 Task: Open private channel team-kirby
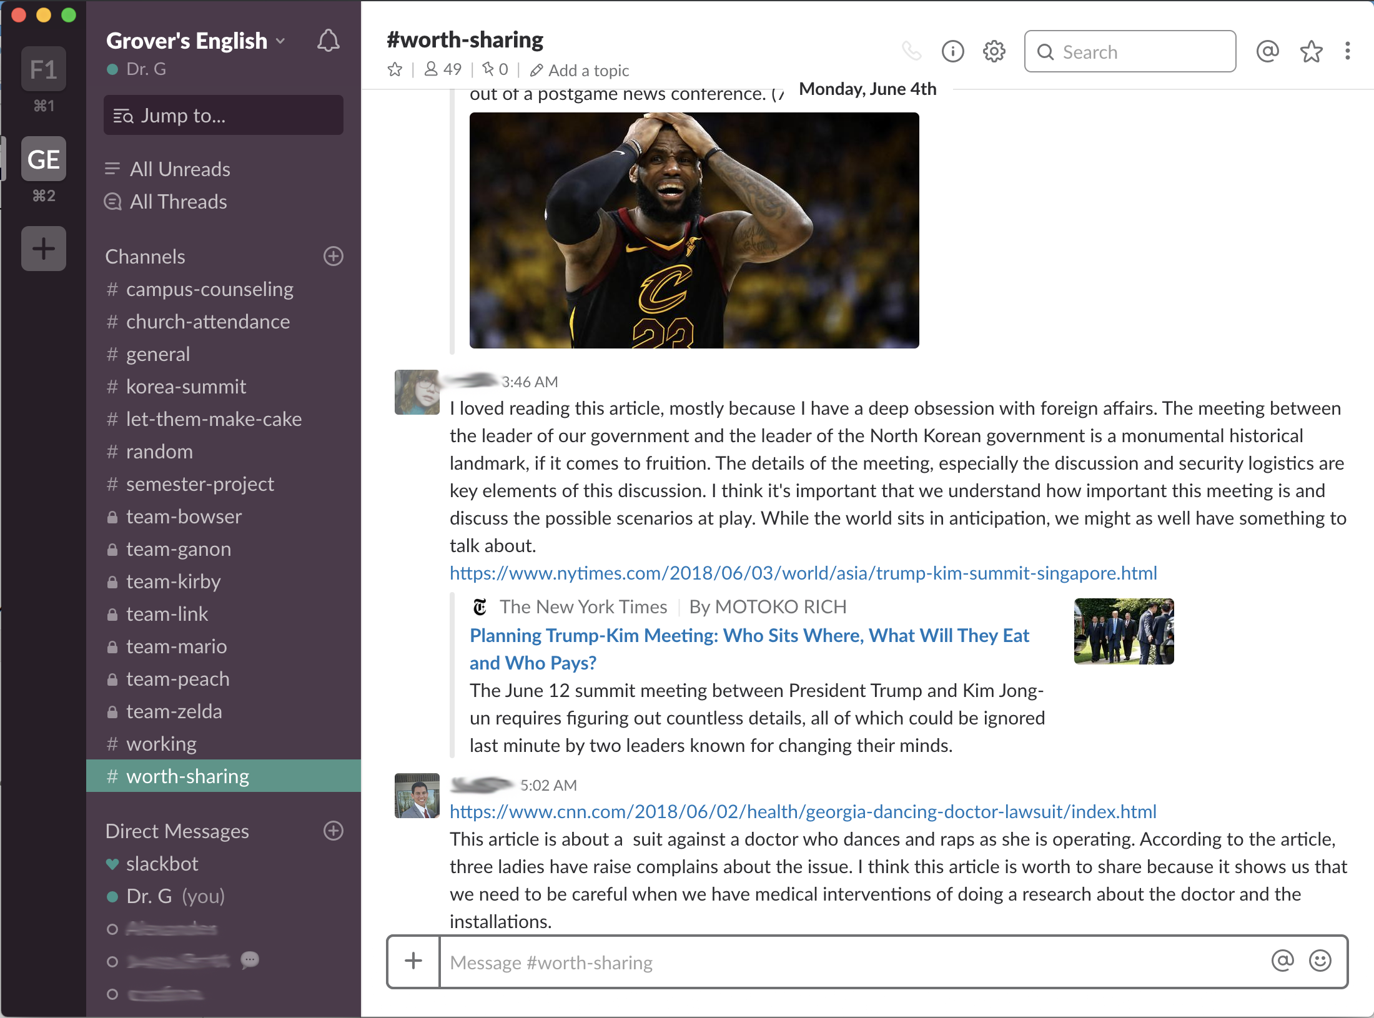[x=224, y=581]
